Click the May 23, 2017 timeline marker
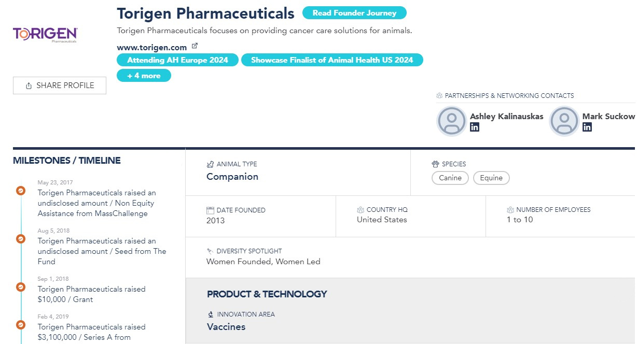Viewport: 637px width, 344px height. pos(21,191)
